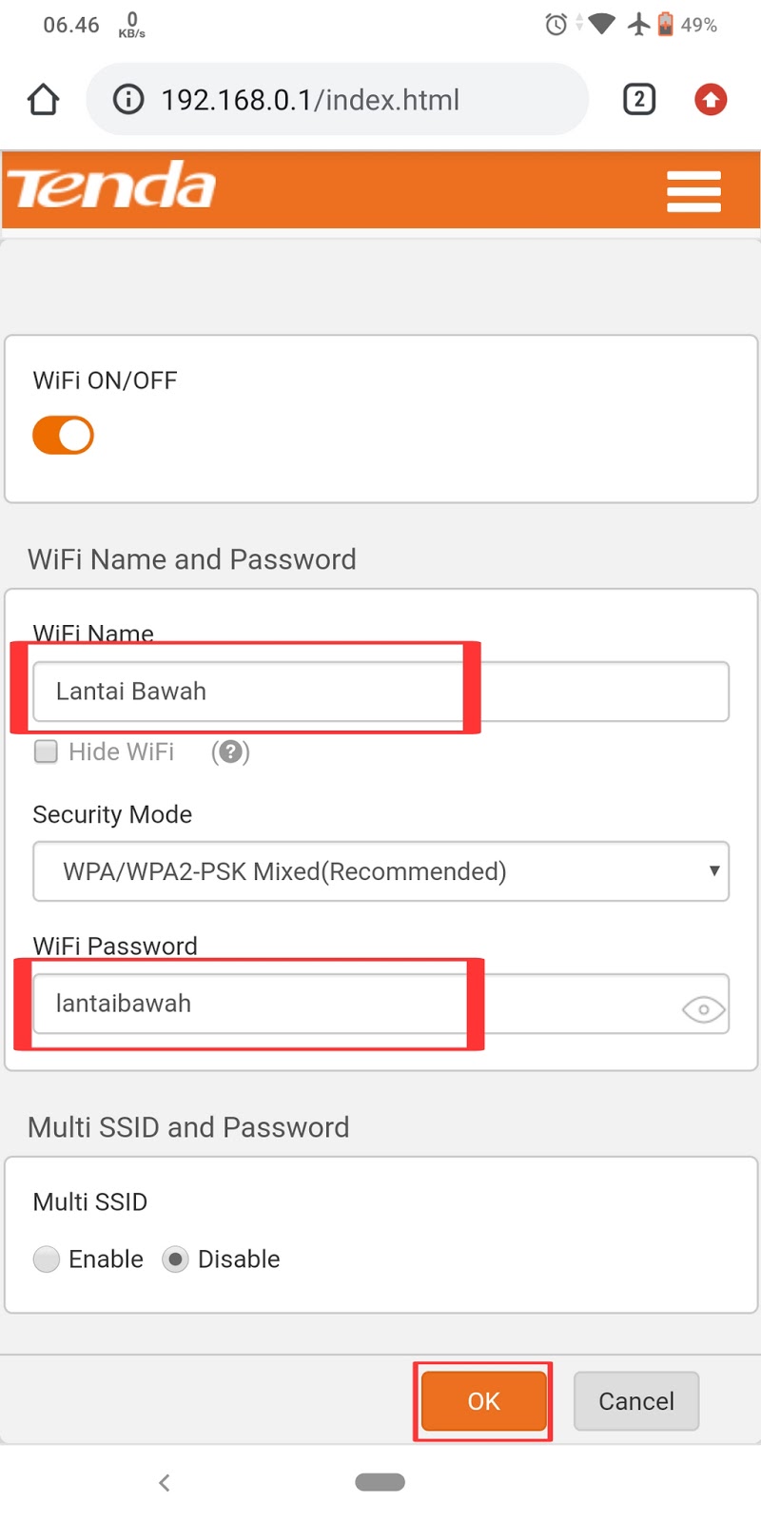Tap the browser address bar URL
This screenshot has width=761, height=1522.
310,100
